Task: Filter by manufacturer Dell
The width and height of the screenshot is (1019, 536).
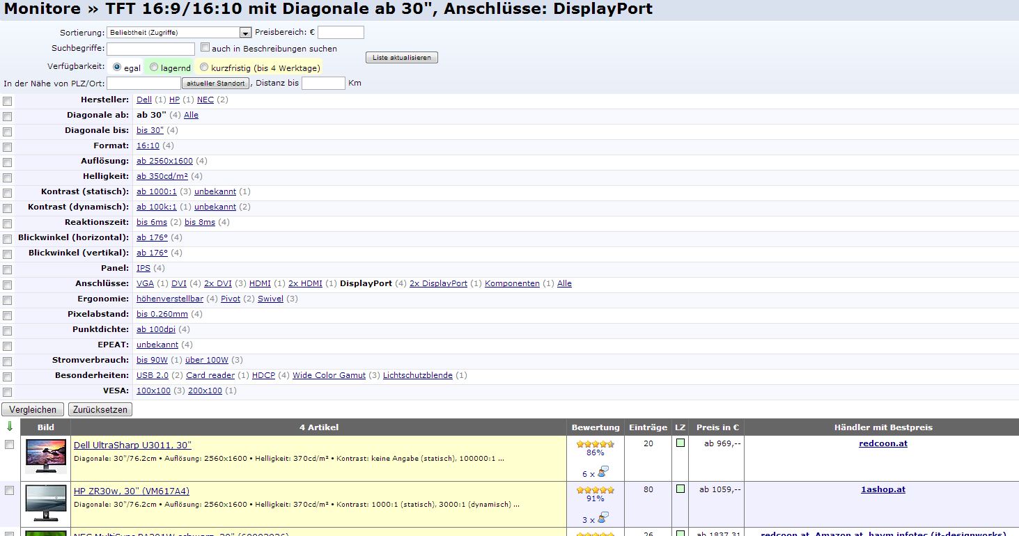Action: 144,100
